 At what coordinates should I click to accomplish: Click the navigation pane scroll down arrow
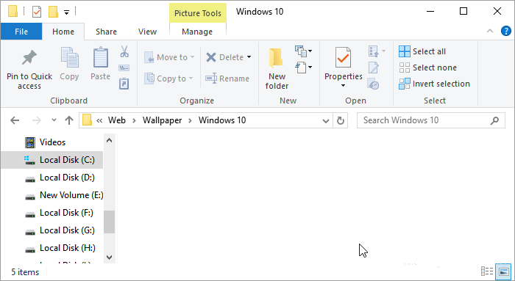click(x=110, y=257)
